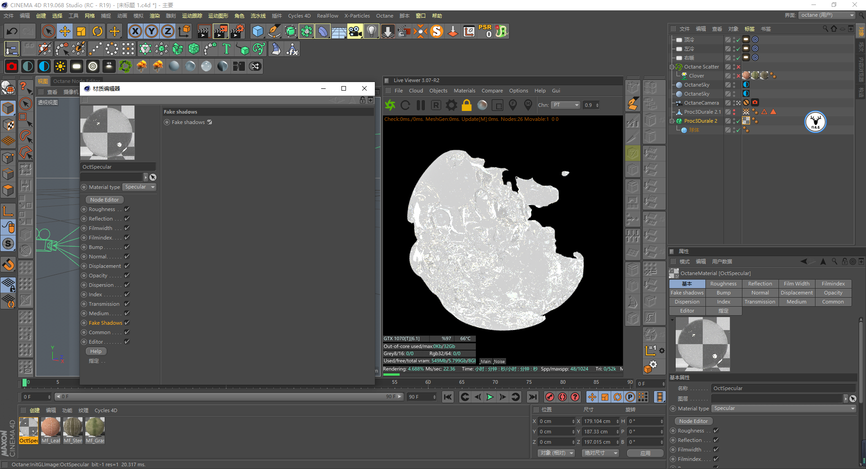This screenshot has height=469, width=866.
Task: Click the Light bulb icon in toolbar
Action: [x=371, y=31]
